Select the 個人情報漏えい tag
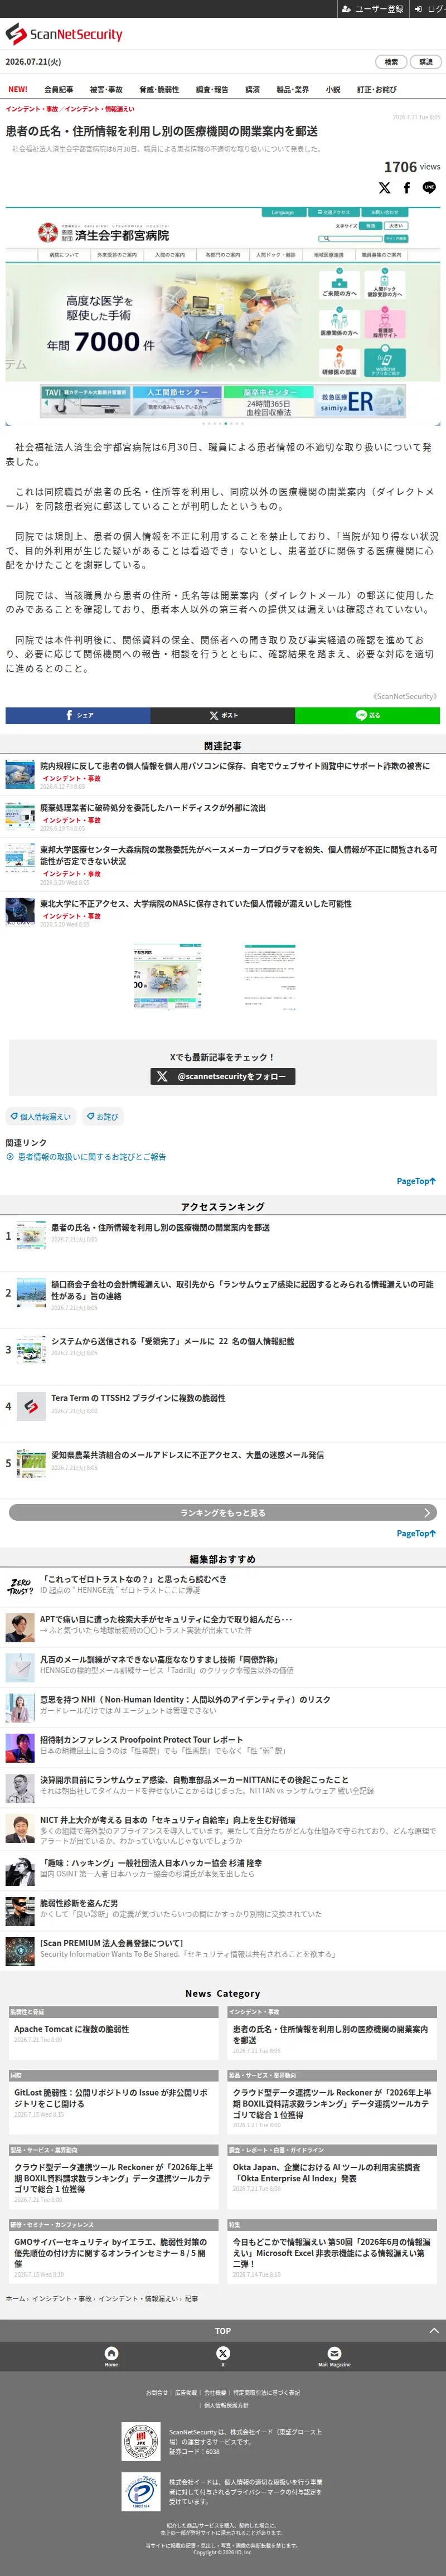 40,1116
